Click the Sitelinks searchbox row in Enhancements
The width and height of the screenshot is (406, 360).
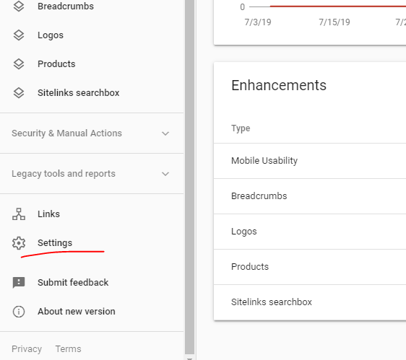(310, 302)
